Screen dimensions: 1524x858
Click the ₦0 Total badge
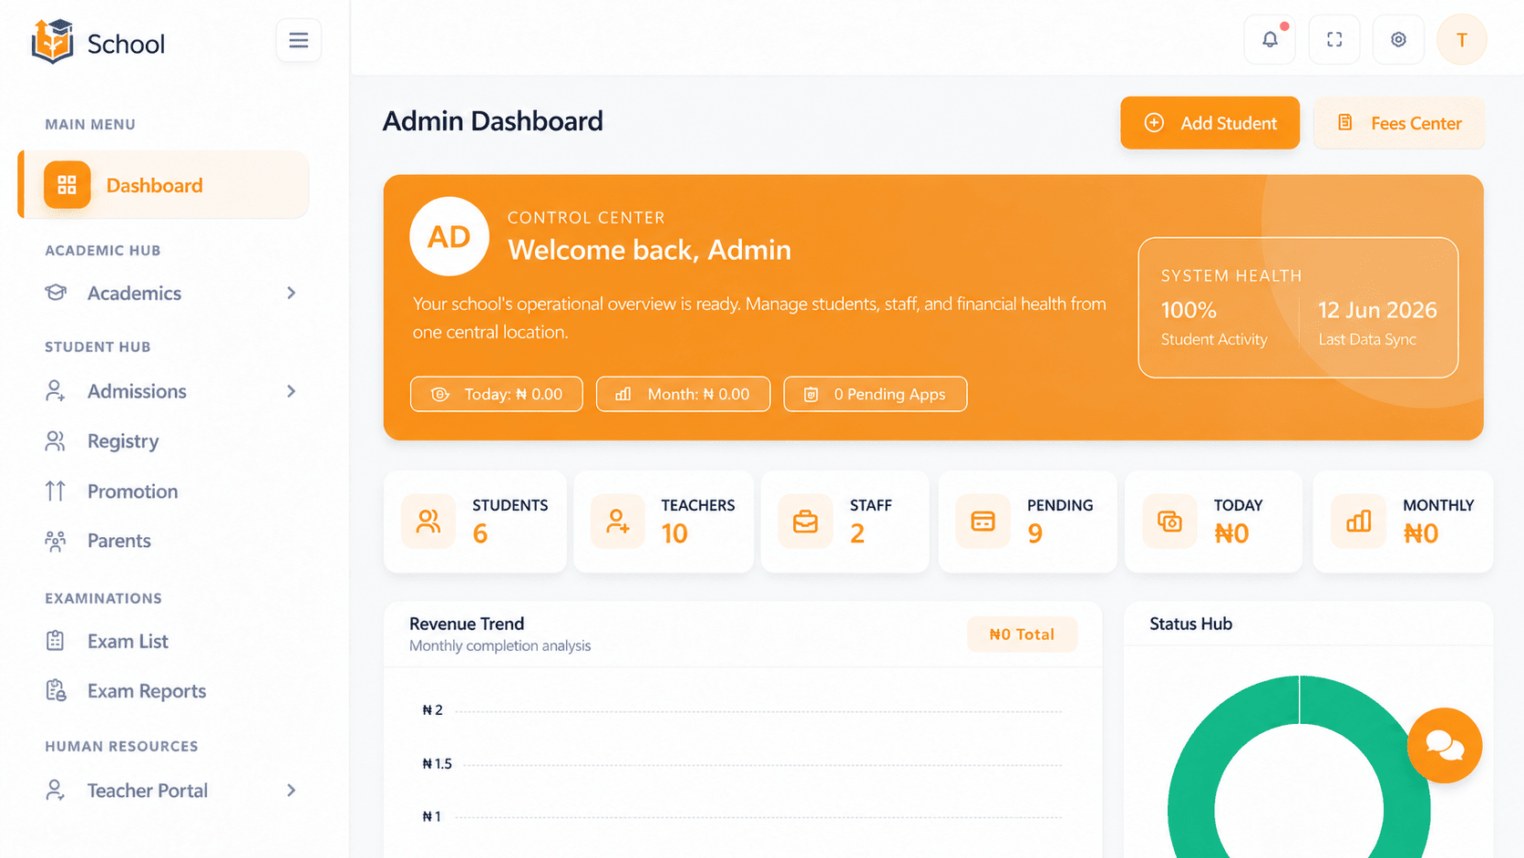coord(1023,635)
